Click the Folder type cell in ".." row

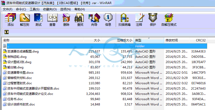140,46
